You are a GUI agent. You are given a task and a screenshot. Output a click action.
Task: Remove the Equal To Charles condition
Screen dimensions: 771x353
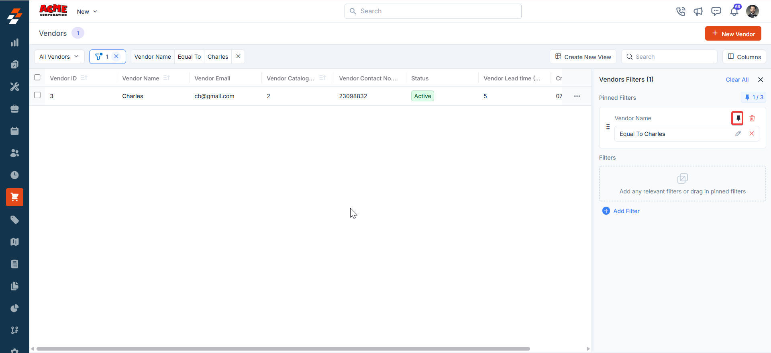pyautogui.click(x=752, y=133)
